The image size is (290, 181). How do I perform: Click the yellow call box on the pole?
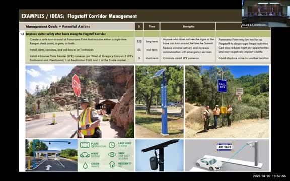tap(223, 110)
